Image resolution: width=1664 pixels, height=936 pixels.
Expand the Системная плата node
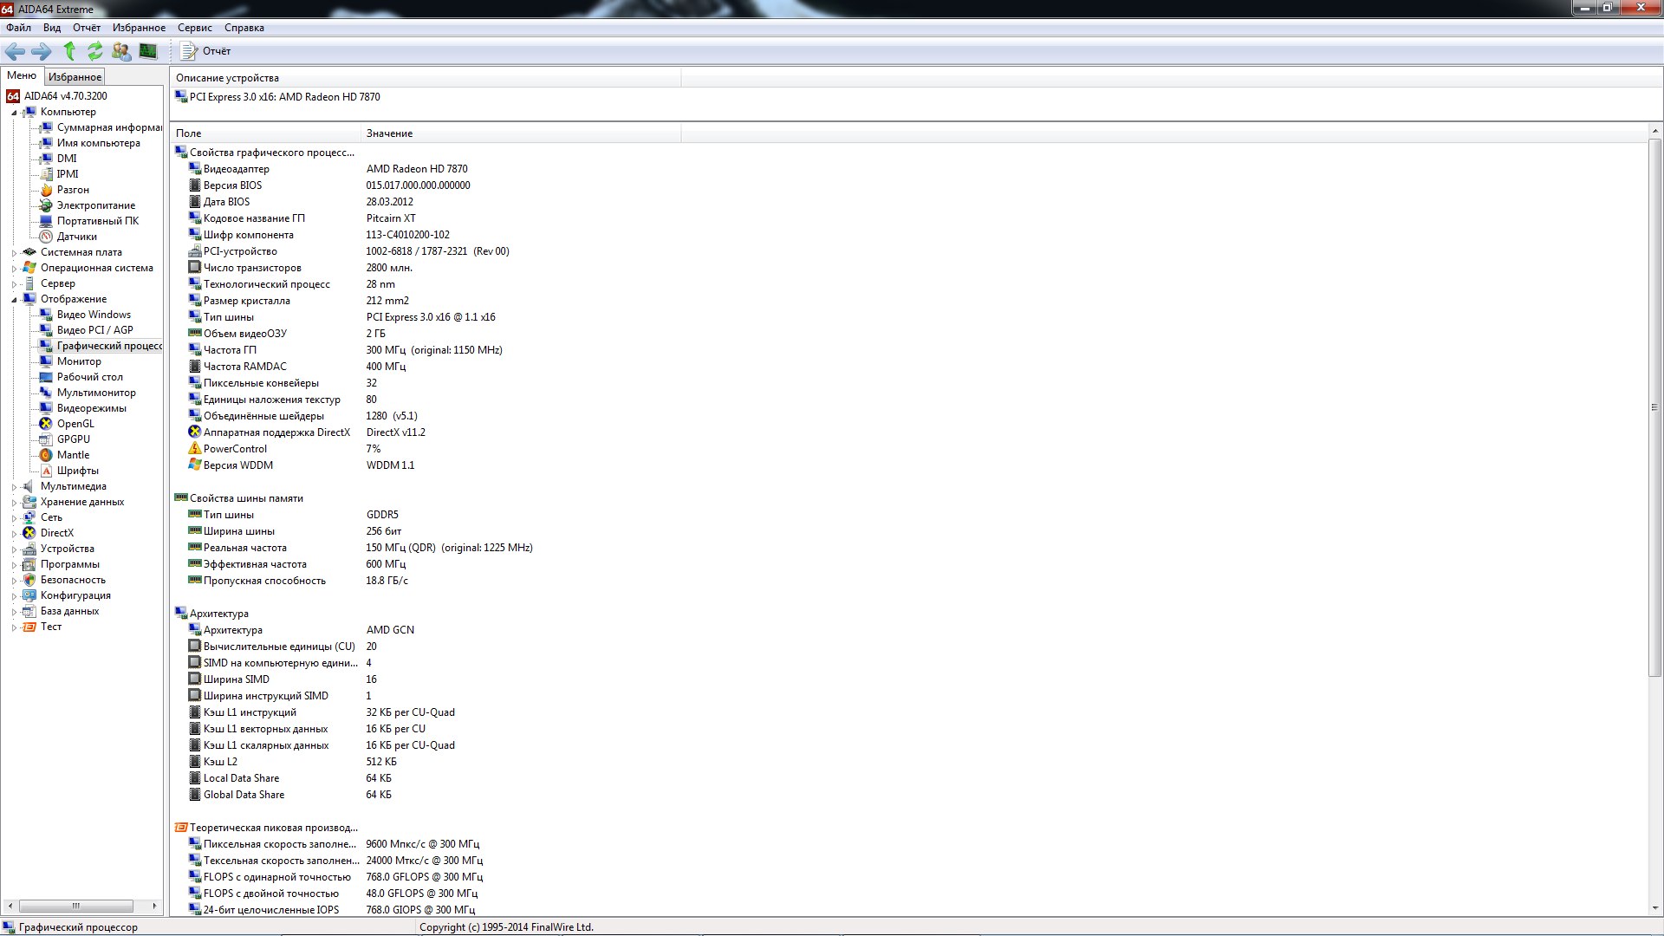pos(14,253)
